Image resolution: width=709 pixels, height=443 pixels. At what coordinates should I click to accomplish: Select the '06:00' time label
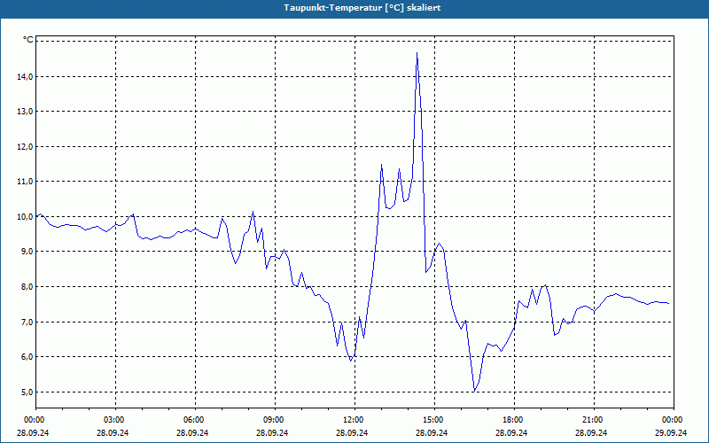point(195,420)
